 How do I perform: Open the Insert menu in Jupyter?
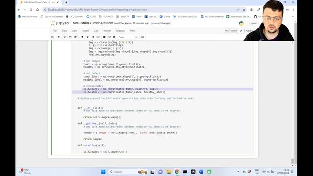[x=86, y=31]
